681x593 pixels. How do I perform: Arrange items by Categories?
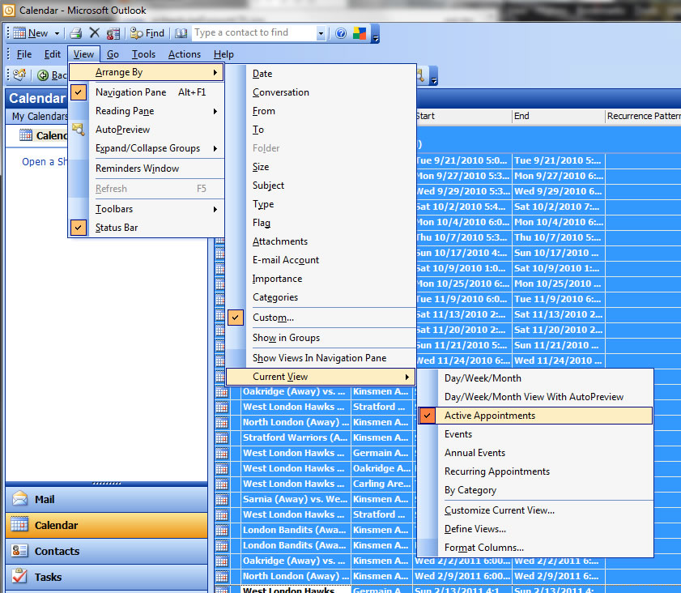point(321,297)
